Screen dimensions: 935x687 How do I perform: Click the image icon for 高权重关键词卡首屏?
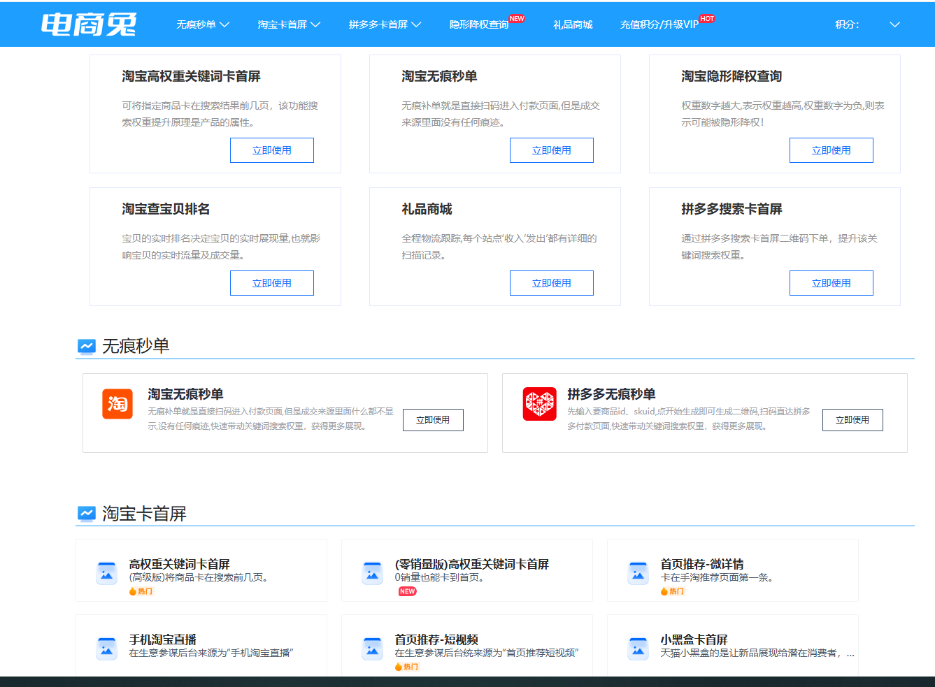pyautogui.click(x=106, y=573)
